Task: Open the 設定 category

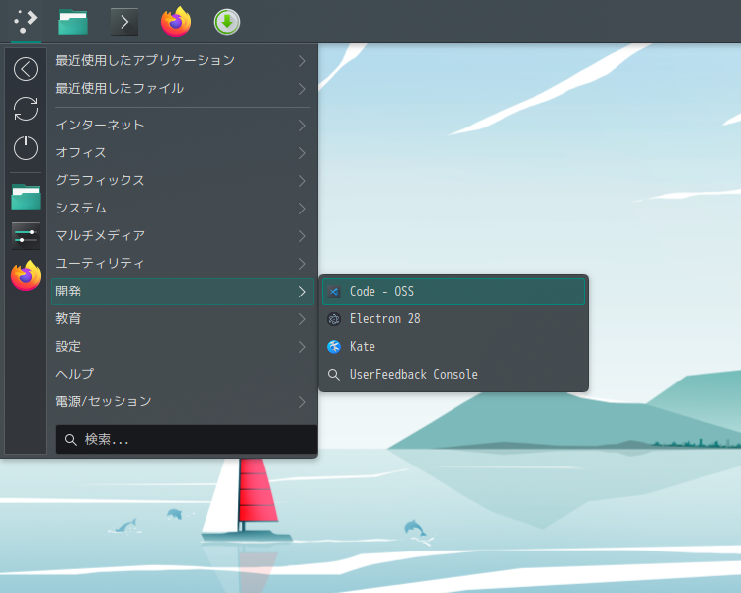Action: click(182, 347)
